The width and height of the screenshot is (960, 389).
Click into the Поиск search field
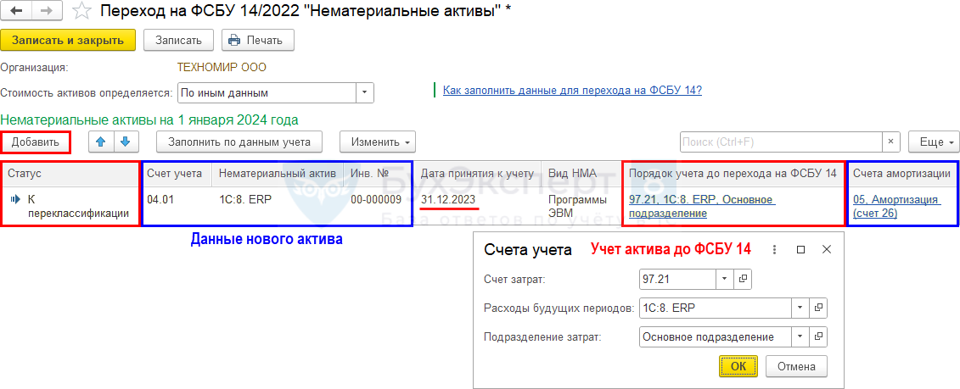pos(781,142)
